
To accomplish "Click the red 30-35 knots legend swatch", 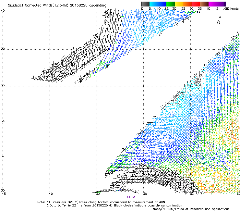I will (196, 4).
